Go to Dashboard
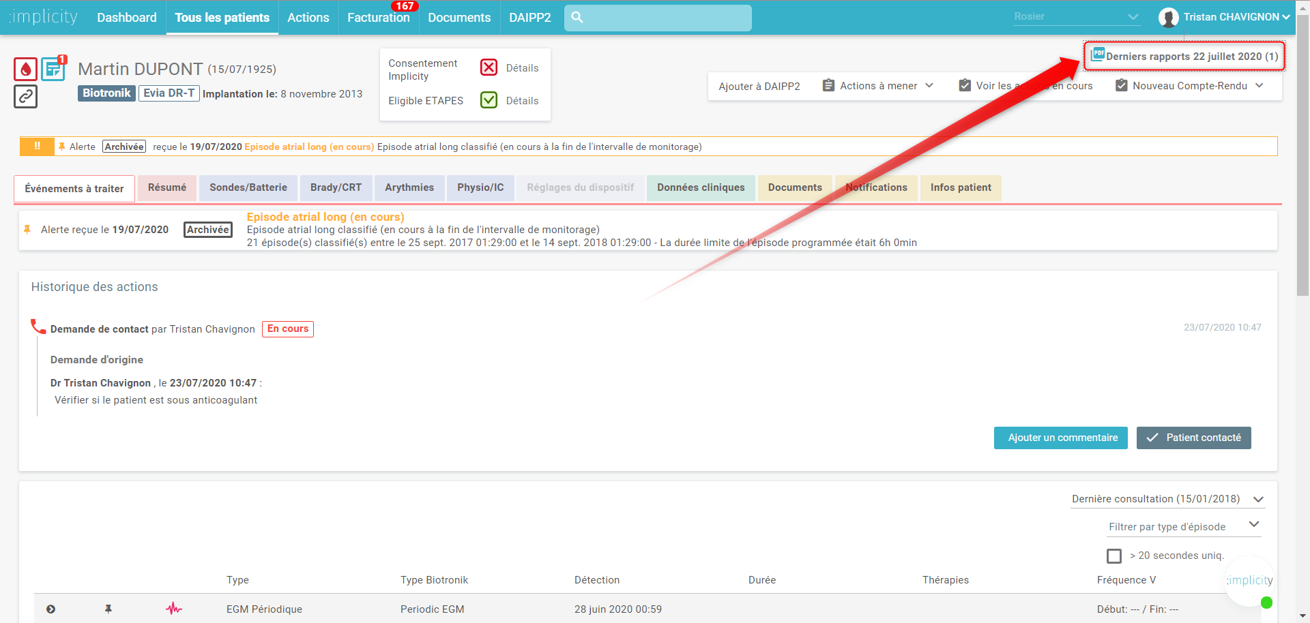Image resolution: width=1310 pixels, height=623 pixels. click(127, 18)
